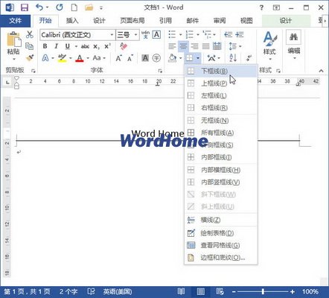Click the Character Shading icon

[145, 58]
